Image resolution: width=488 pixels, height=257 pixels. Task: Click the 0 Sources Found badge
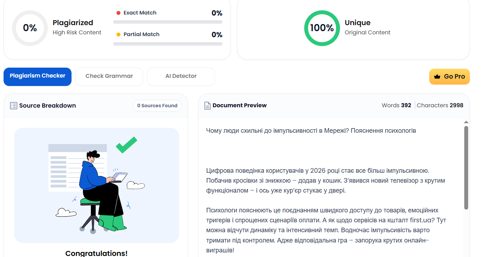click(x=157, y=105)
